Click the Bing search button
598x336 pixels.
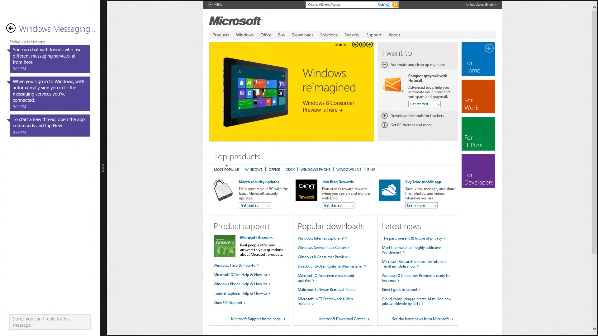(395, 4)
